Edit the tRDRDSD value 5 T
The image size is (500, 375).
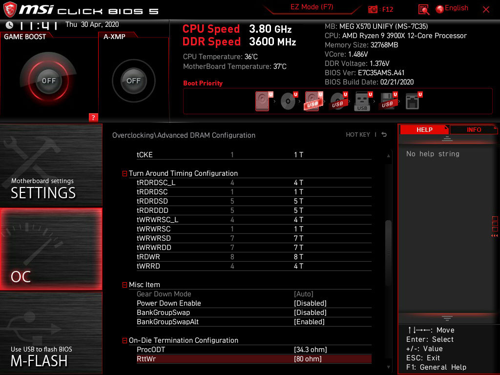(298, 201)
